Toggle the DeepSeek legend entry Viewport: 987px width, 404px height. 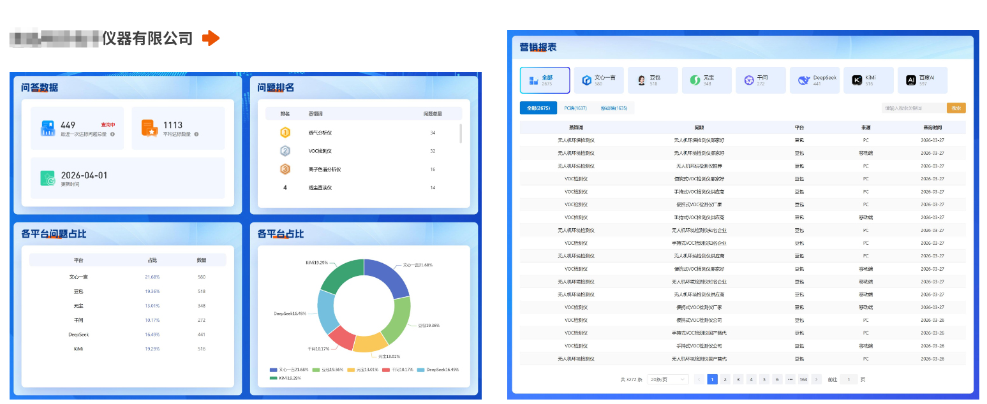pyautogui.click(x=438, y=370)
